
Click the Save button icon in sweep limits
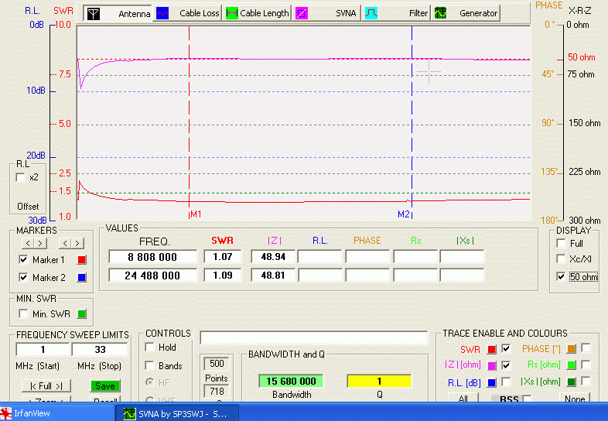[x=104, y=385]
